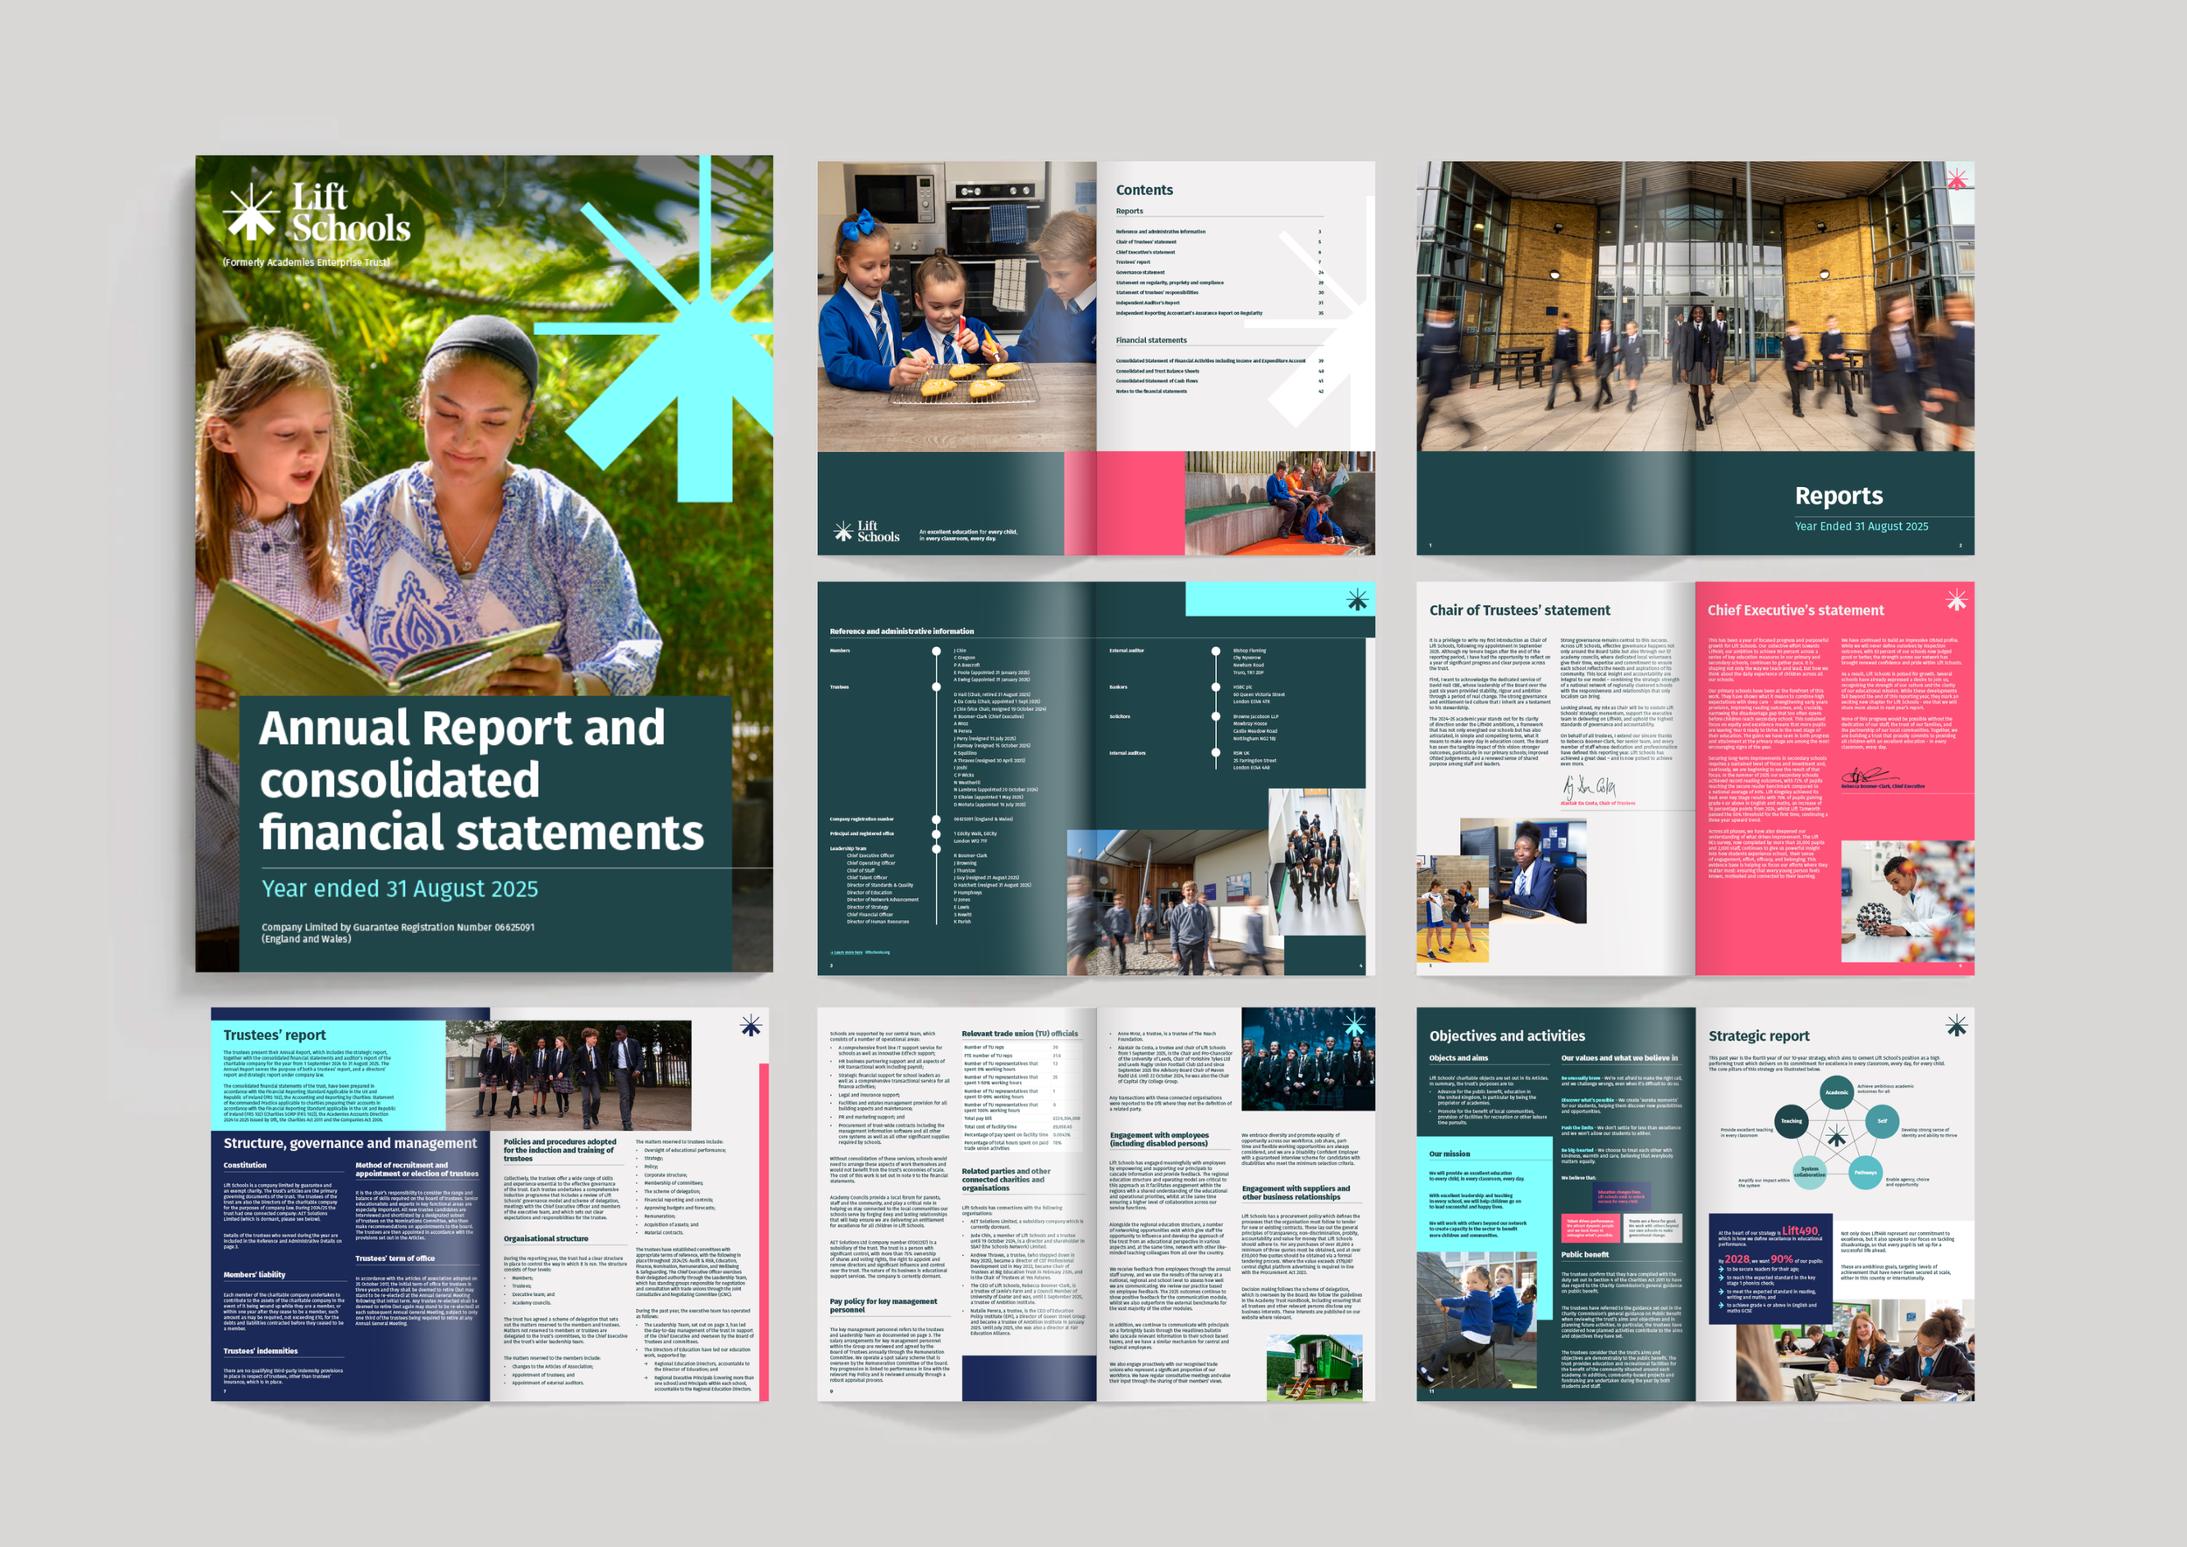The height and width of the screenshot is (1547, 2187).
Task: Click the Financial statements contents section
Action: pyautogui.click(x=1151, y=340)
